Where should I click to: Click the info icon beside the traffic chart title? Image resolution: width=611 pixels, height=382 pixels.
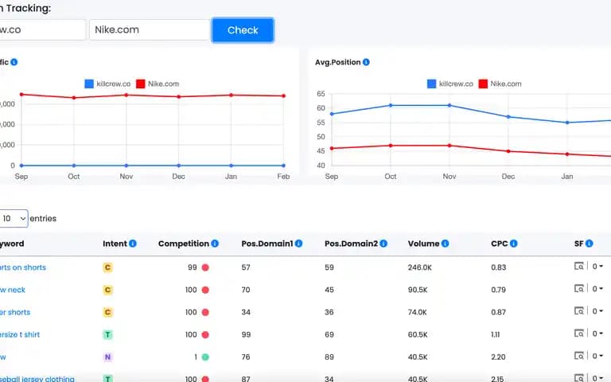pos(14,62)
